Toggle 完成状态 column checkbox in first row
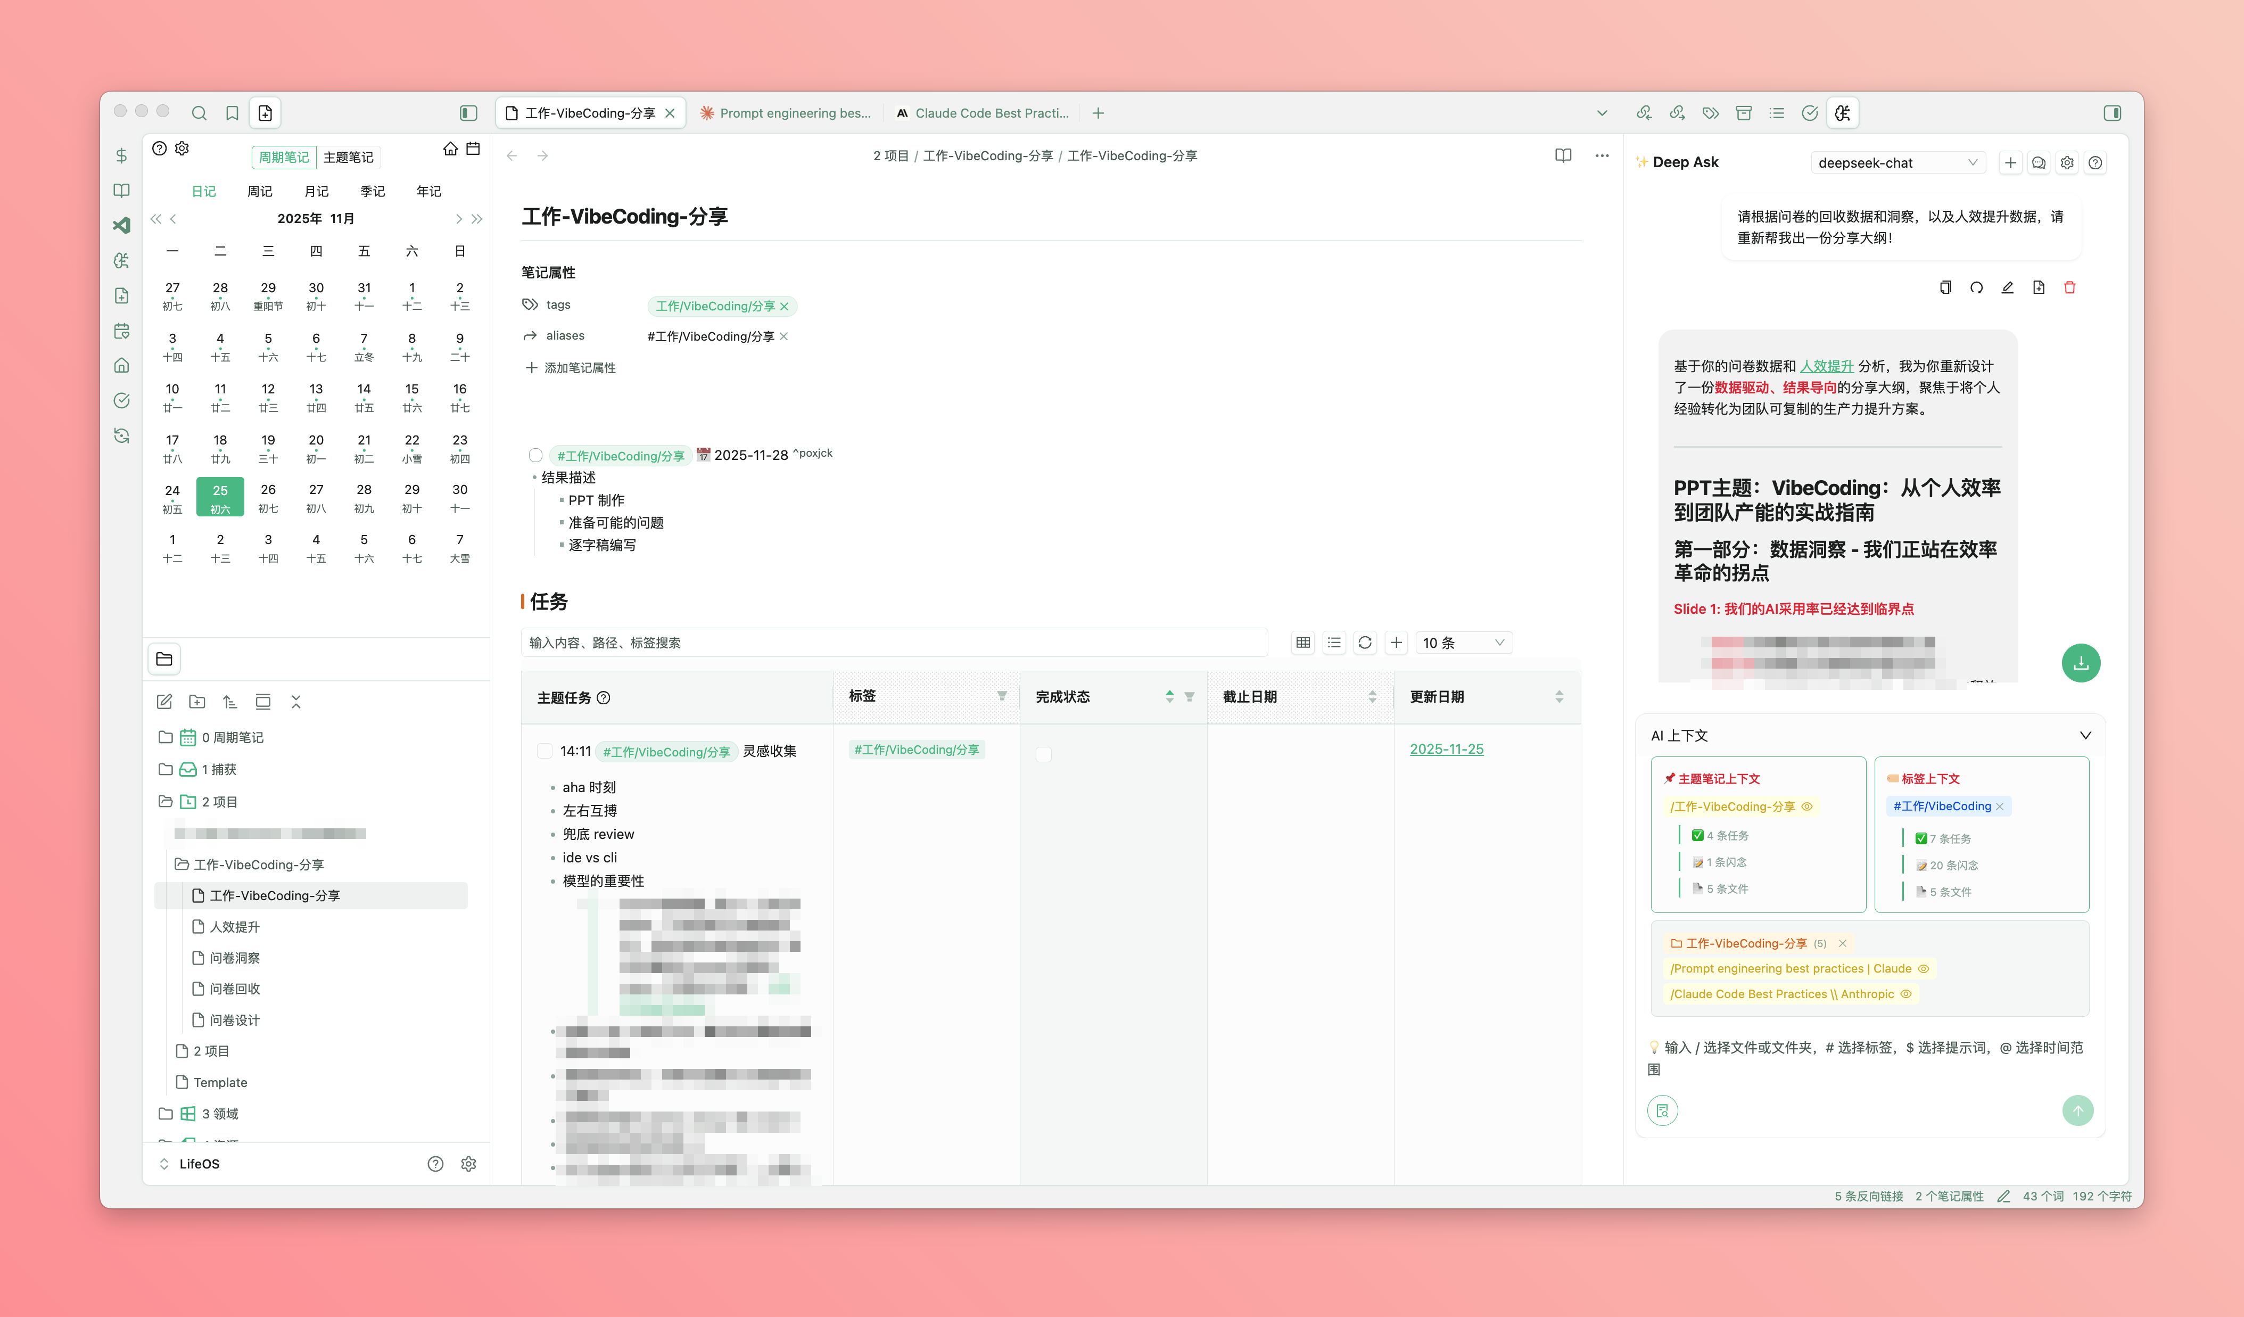This screenshot has width=2244, height=1317. point(1044,754)
